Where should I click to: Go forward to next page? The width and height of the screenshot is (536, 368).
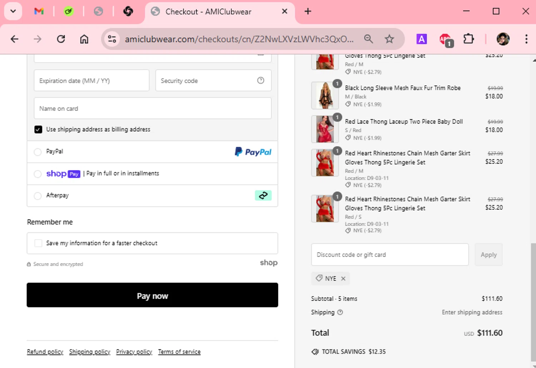click(38, 39)
